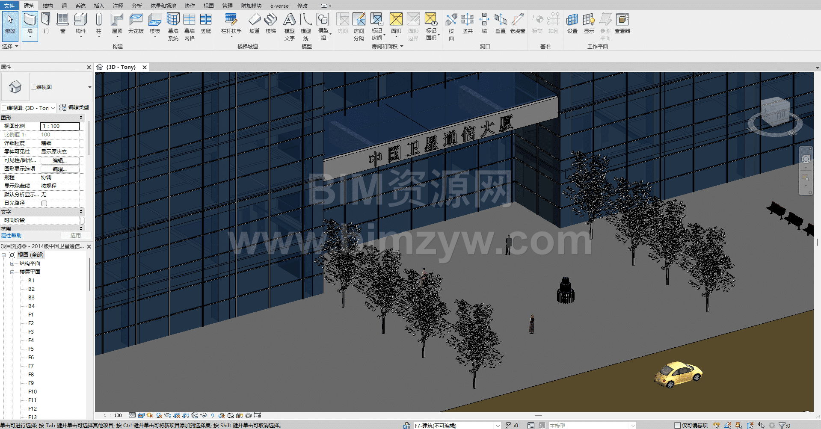
Task: Open floor plan F7 in project browser
Action: [x=31, y=366]
